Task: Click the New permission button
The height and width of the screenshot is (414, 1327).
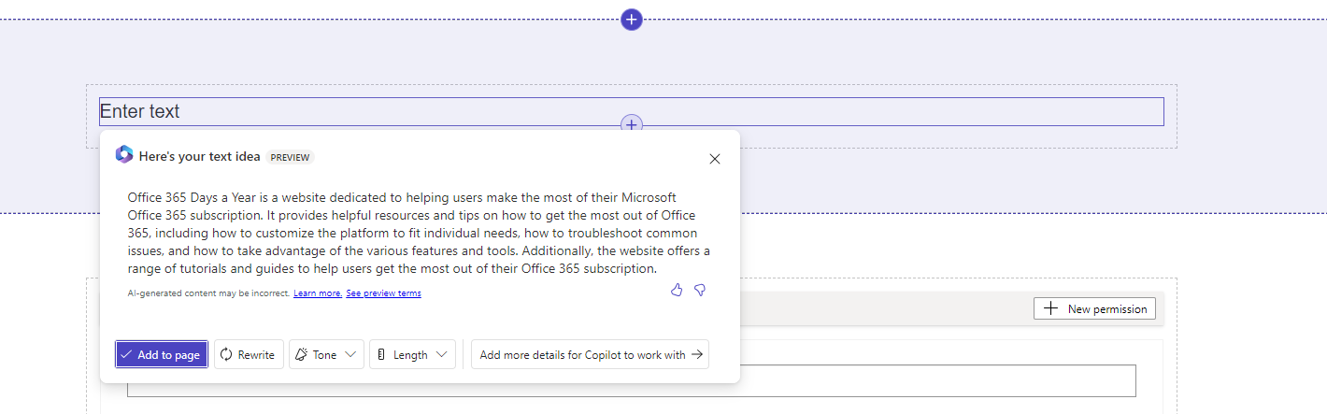Action: [x=1094, y=309]
